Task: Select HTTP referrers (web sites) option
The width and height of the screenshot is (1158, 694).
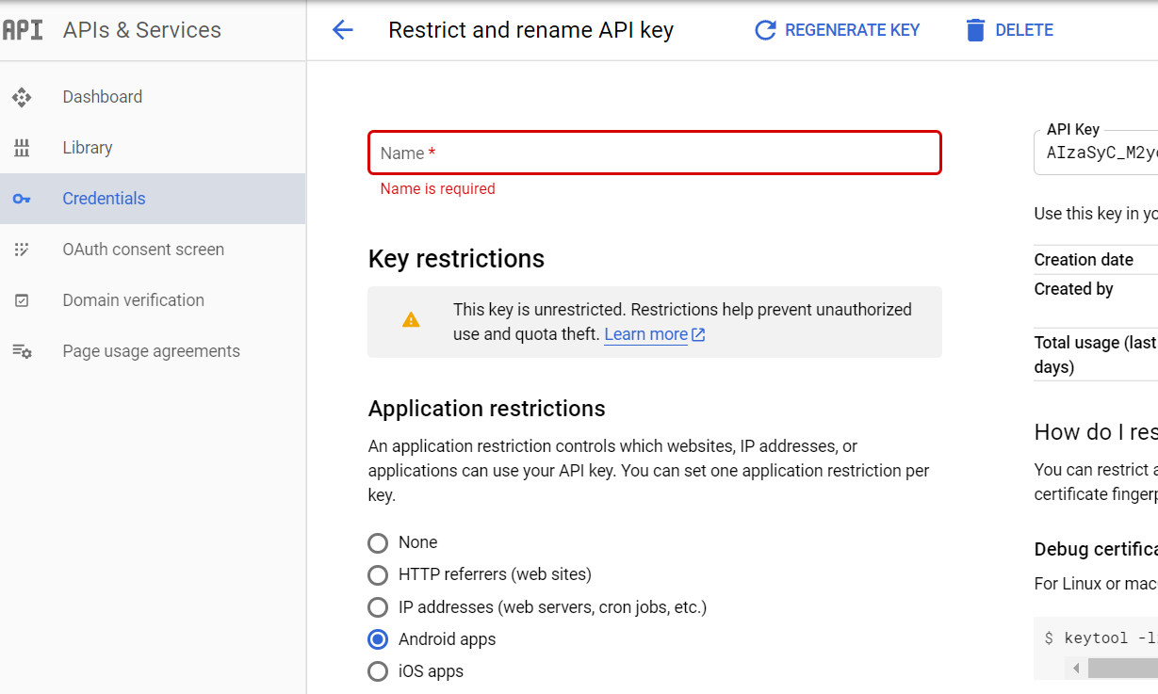Action: pyautogui.click(x=378, y=575)
